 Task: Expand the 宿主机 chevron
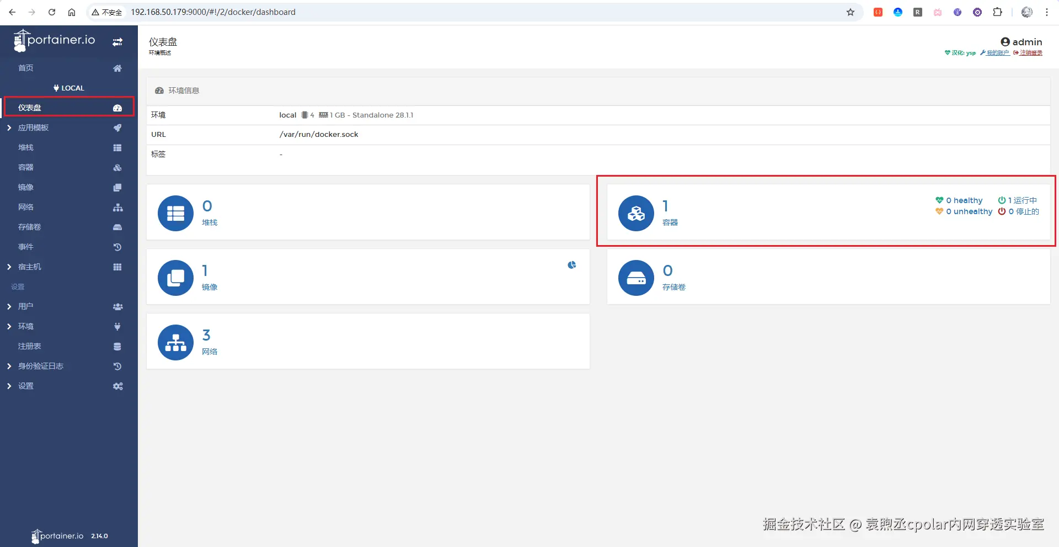[9, 267]
